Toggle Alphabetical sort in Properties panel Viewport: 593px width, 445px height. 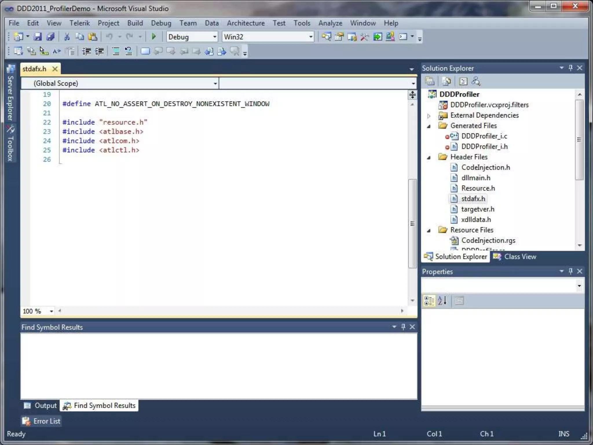[442, 301]
